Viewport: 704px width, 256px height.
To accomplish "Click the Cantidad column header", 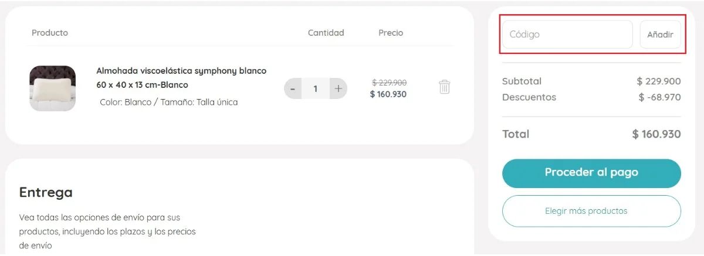I will click(x=326, y=33).
